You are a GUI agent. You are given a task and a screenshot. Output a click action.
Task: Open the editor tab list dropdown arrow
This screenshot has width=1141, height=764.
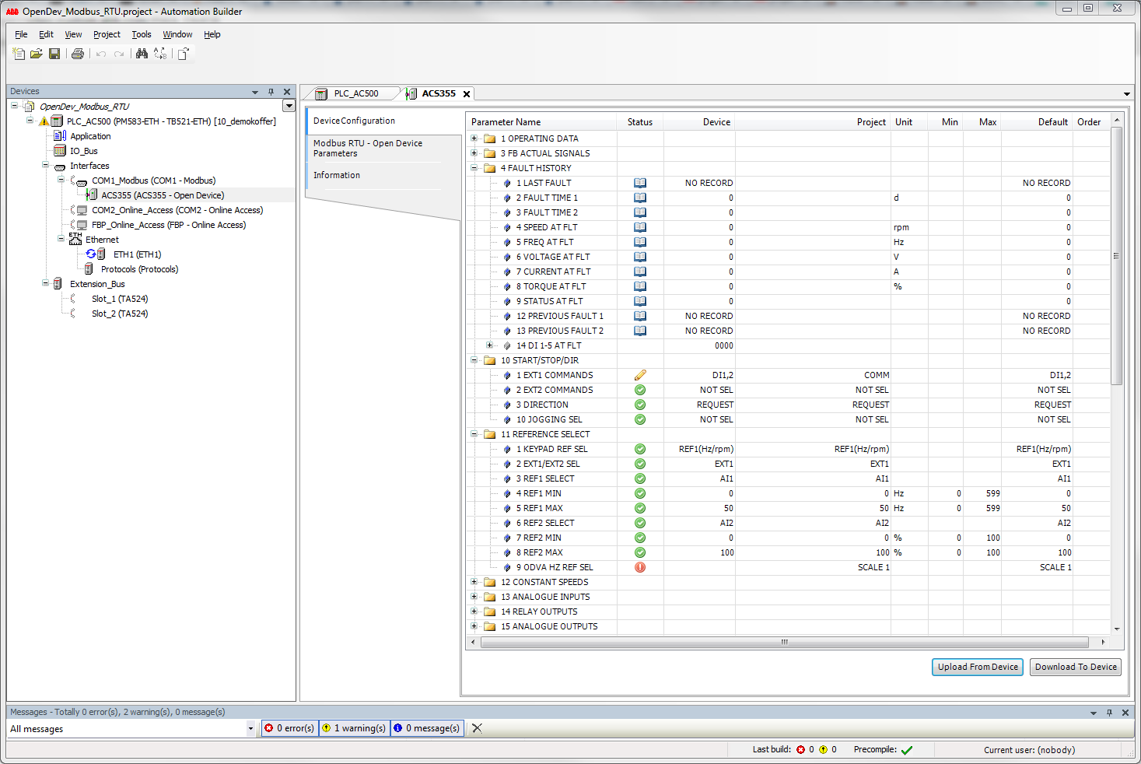[1127, 94]
